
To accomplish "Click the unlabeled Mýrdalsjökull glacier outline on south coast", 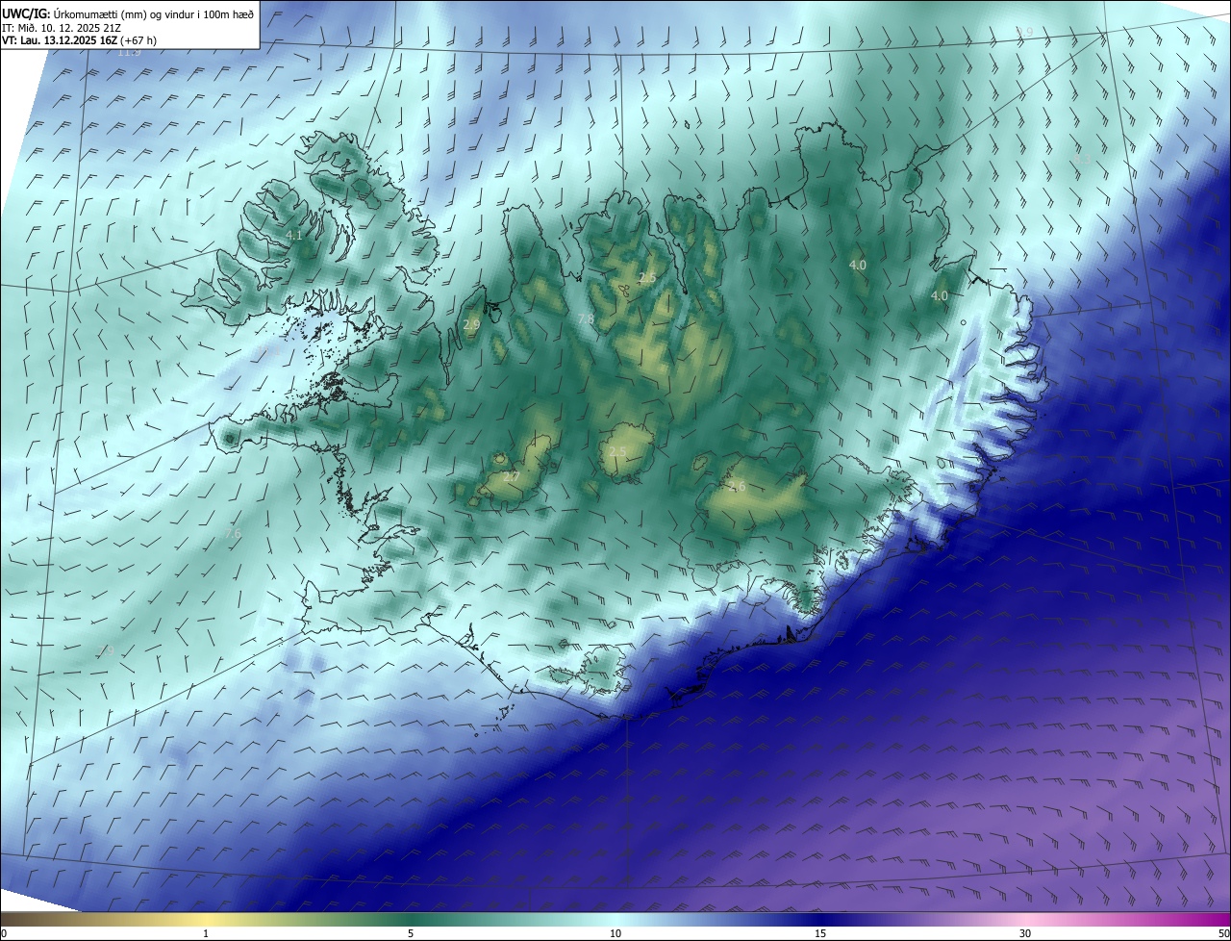I will [604, 671].
